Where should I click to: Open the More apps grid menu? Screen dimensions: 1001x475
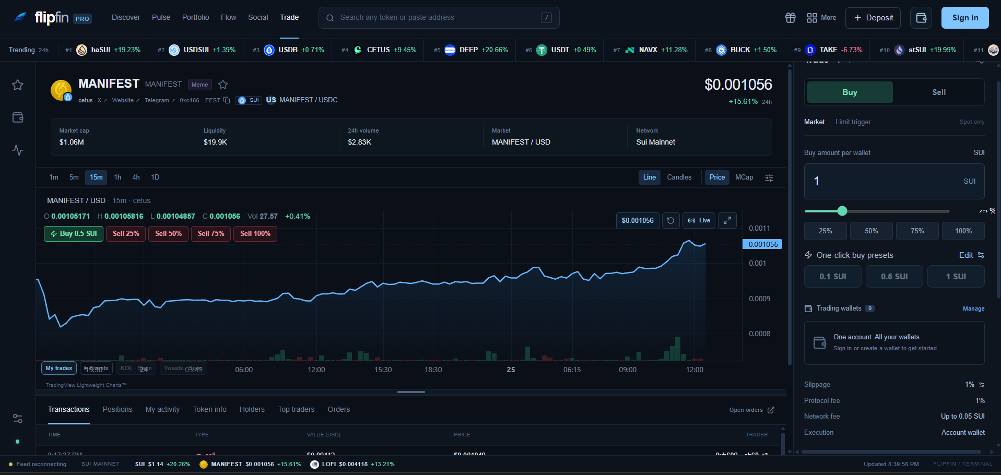tap(821, 18)
